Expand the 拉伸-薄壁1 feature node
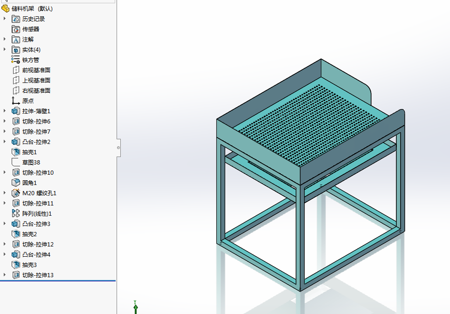The image size is (450, 314). 5,111
